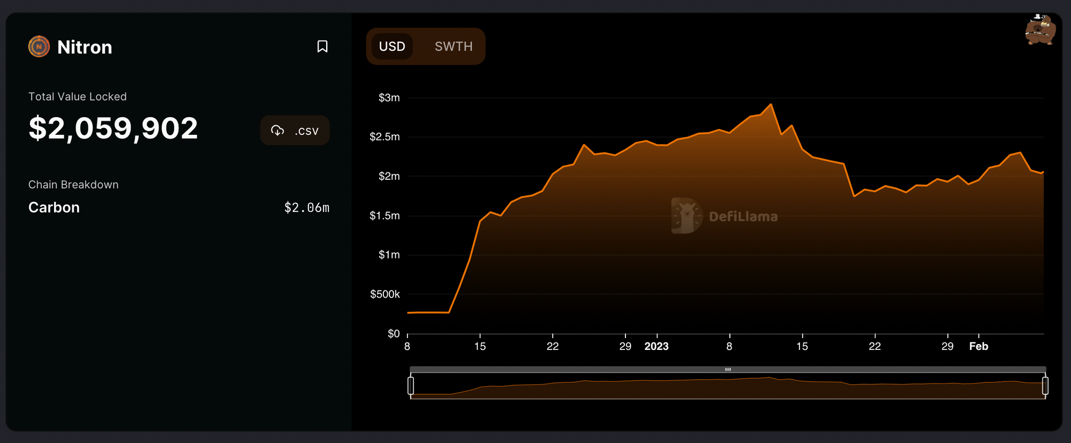This screenshot has width=1071, height=443.
Task: Click the mini chart overview in range selector
Action: tap(728, 386)
